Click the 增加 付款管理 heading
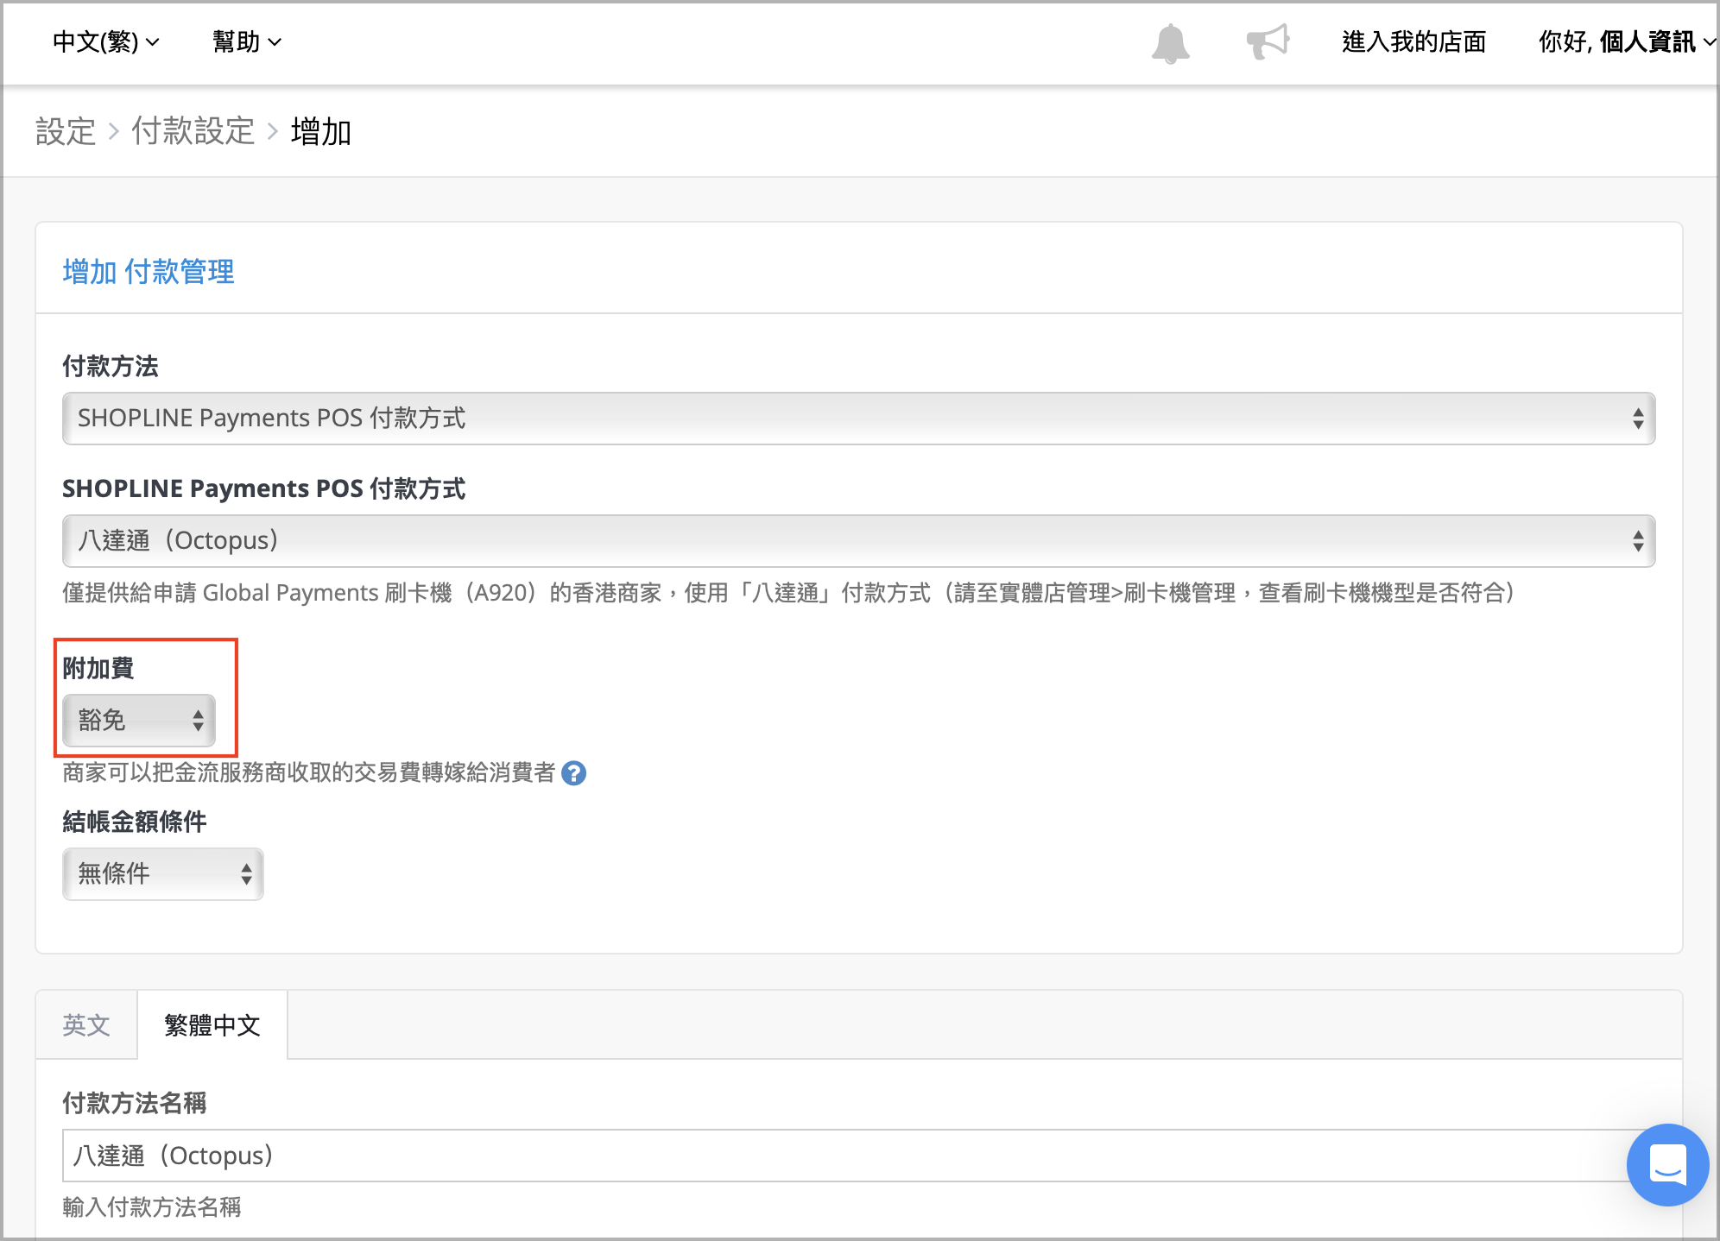 click(x=149, y=272)
